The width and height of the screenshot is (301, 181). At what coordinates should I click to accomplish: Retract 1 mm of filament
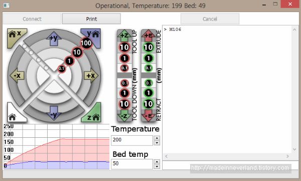[x=148, y=93]
